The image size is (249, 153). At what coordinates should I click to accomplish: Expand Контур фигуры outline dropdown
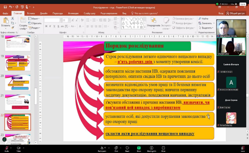(x=183, y=23)
